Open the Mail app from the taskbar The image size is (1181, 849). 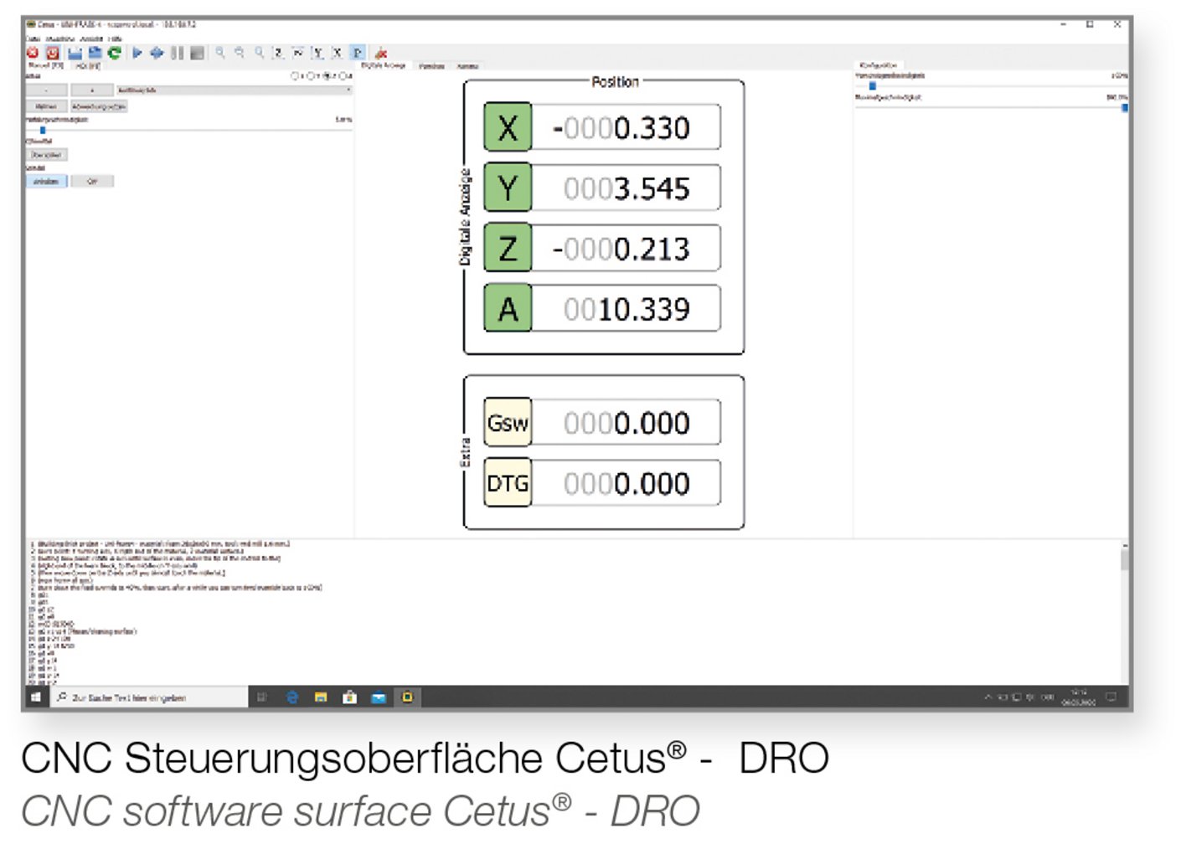(x=379, y=697)
